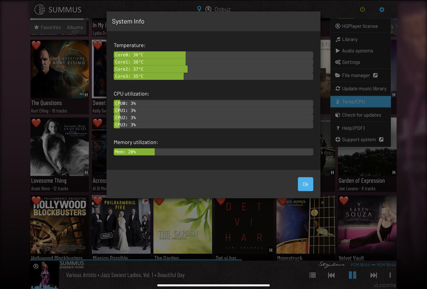Click the SUMMUS logo
The width and height of the screenshot is (427, 289).
[58, 9]
